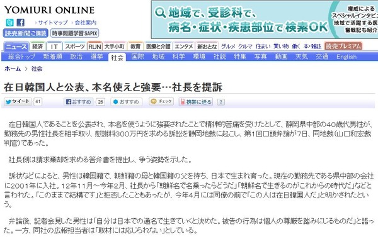Go to 社説 in blue submenu
378x239 pixels.
220,57
